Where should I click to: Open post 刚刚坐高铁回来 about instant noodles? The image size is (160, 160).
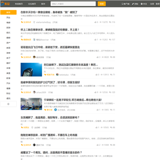49,135
